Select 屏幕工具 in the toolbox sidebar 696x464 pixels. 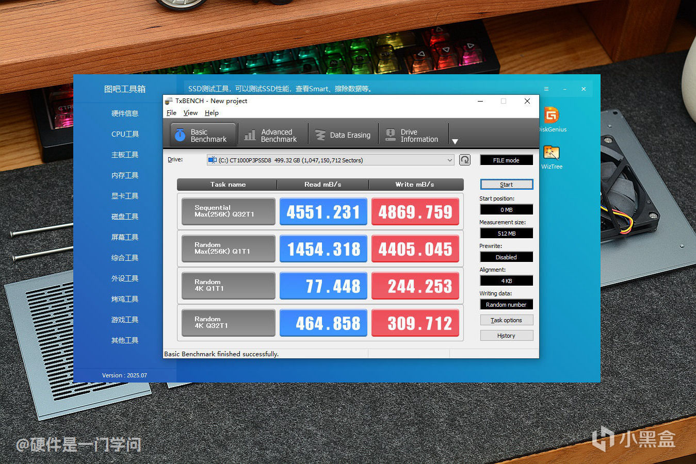pyautogui.click(x=125, y=237)
